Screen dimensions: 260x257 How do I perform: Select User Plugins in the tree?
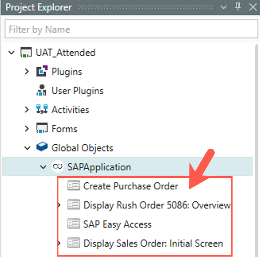click(78, 91)
